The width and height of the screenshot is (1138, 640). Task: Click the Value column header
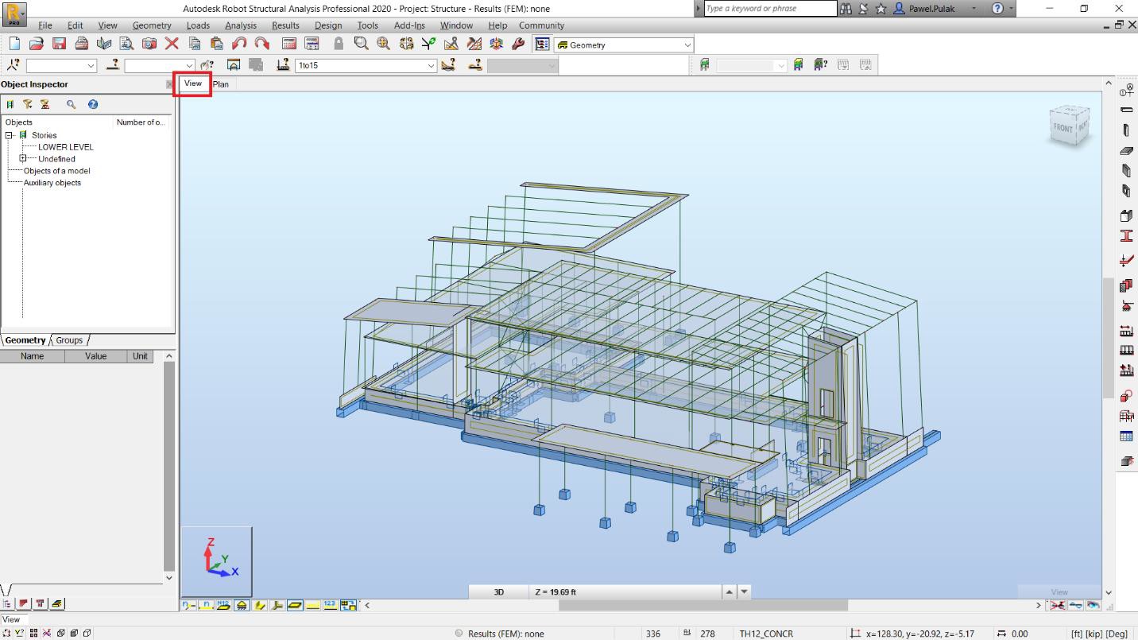coord(96,356)
